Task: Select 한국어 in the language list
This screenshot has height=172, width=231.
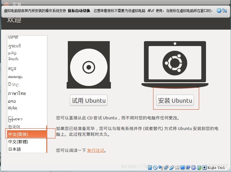Action: 27,127
